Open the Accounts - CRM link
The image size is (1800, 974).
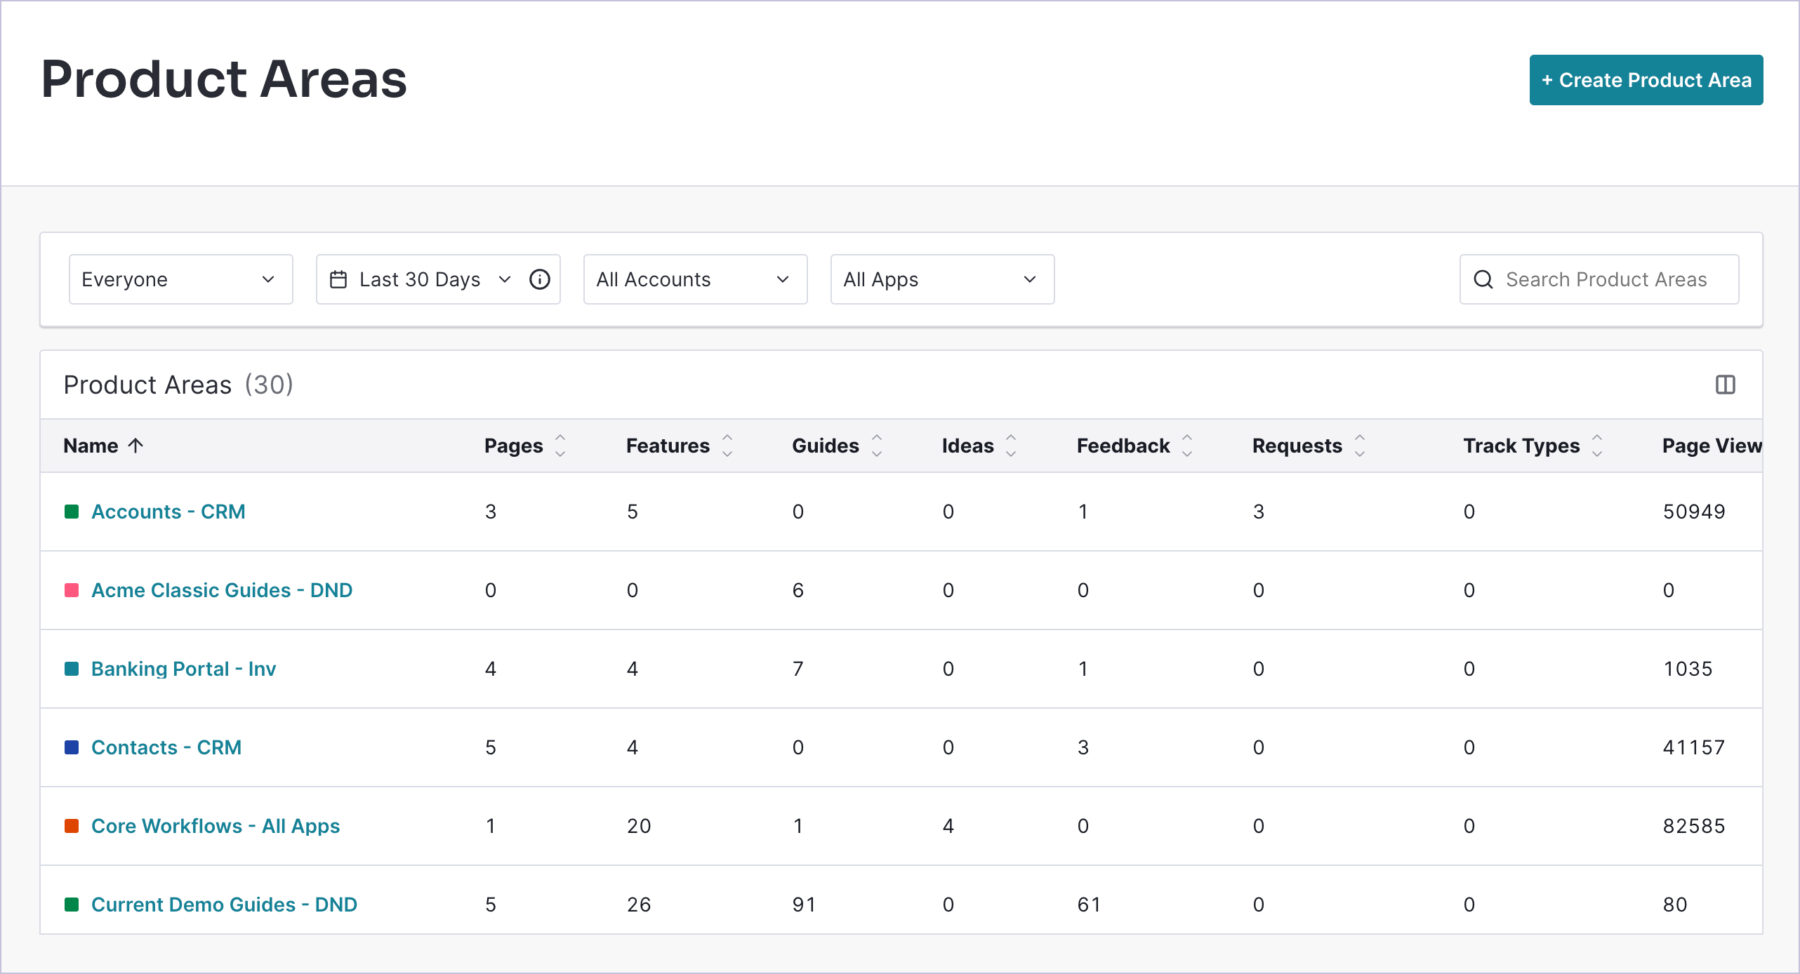pyautogui.click(x=168, y=512)
